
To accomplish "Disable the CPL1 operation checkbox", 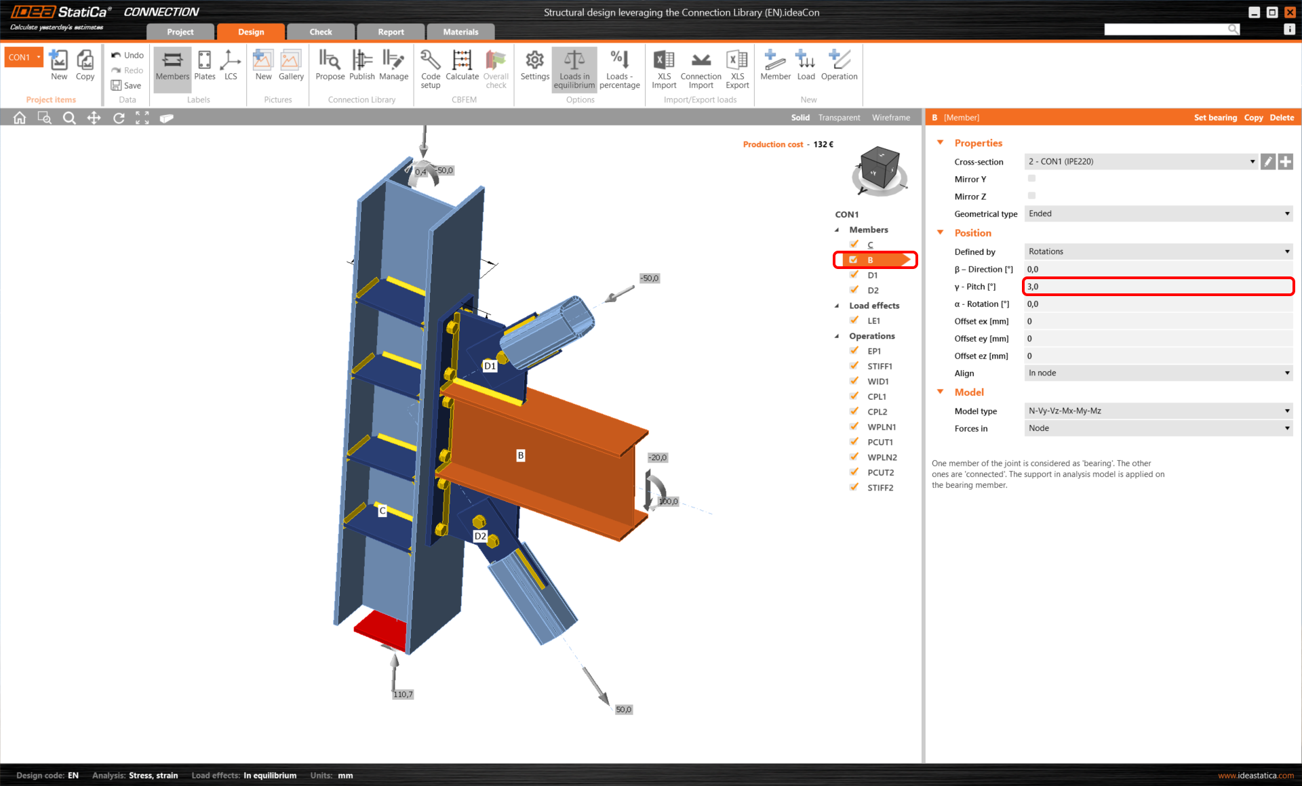I will pyautogui.click(x=854, y=396).
